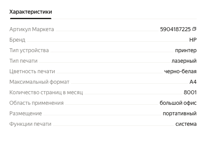Click the Тип устройства label
This screenshot has width=206, height=141.
point(29,50)
